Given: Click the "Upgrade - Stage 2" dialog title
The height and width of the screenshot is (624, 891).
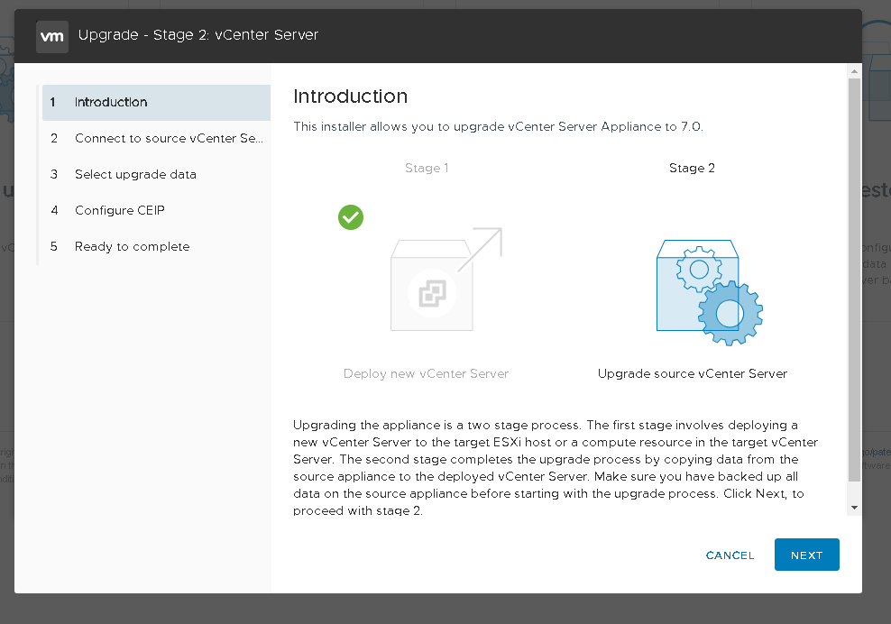Looking at the screenshot, I should click(198, 36).
